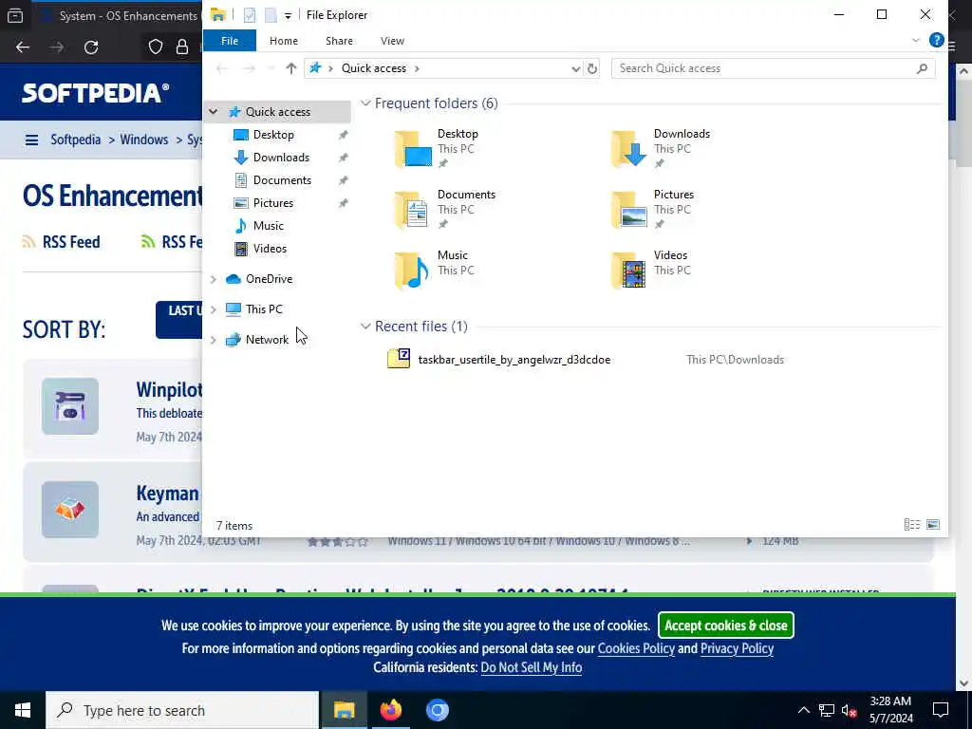Click the search magnifier icon in Explorer

pyautogui.click(x=922, y=68)
